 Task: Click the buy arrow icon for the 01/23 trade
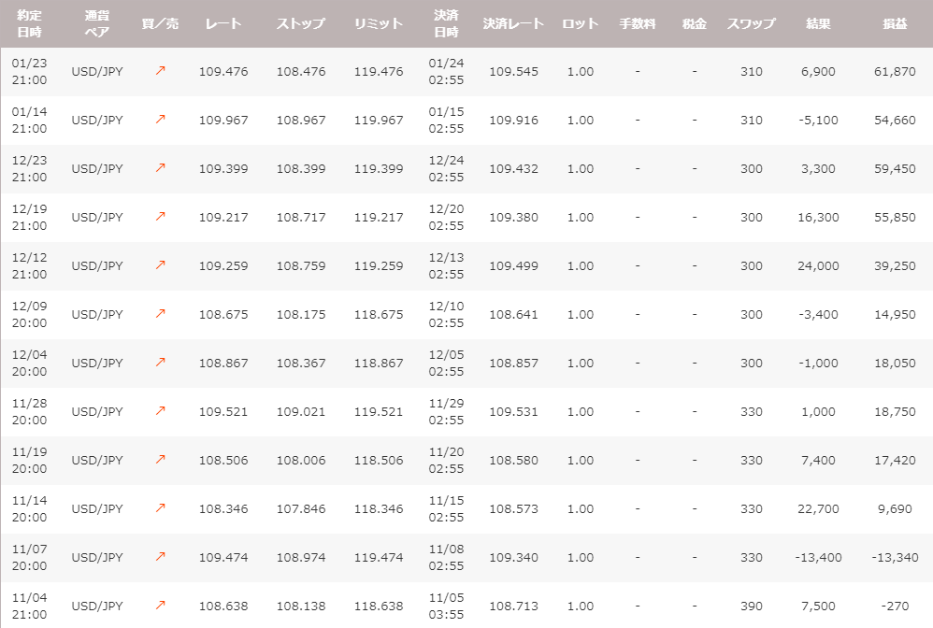tap(160, 71)
